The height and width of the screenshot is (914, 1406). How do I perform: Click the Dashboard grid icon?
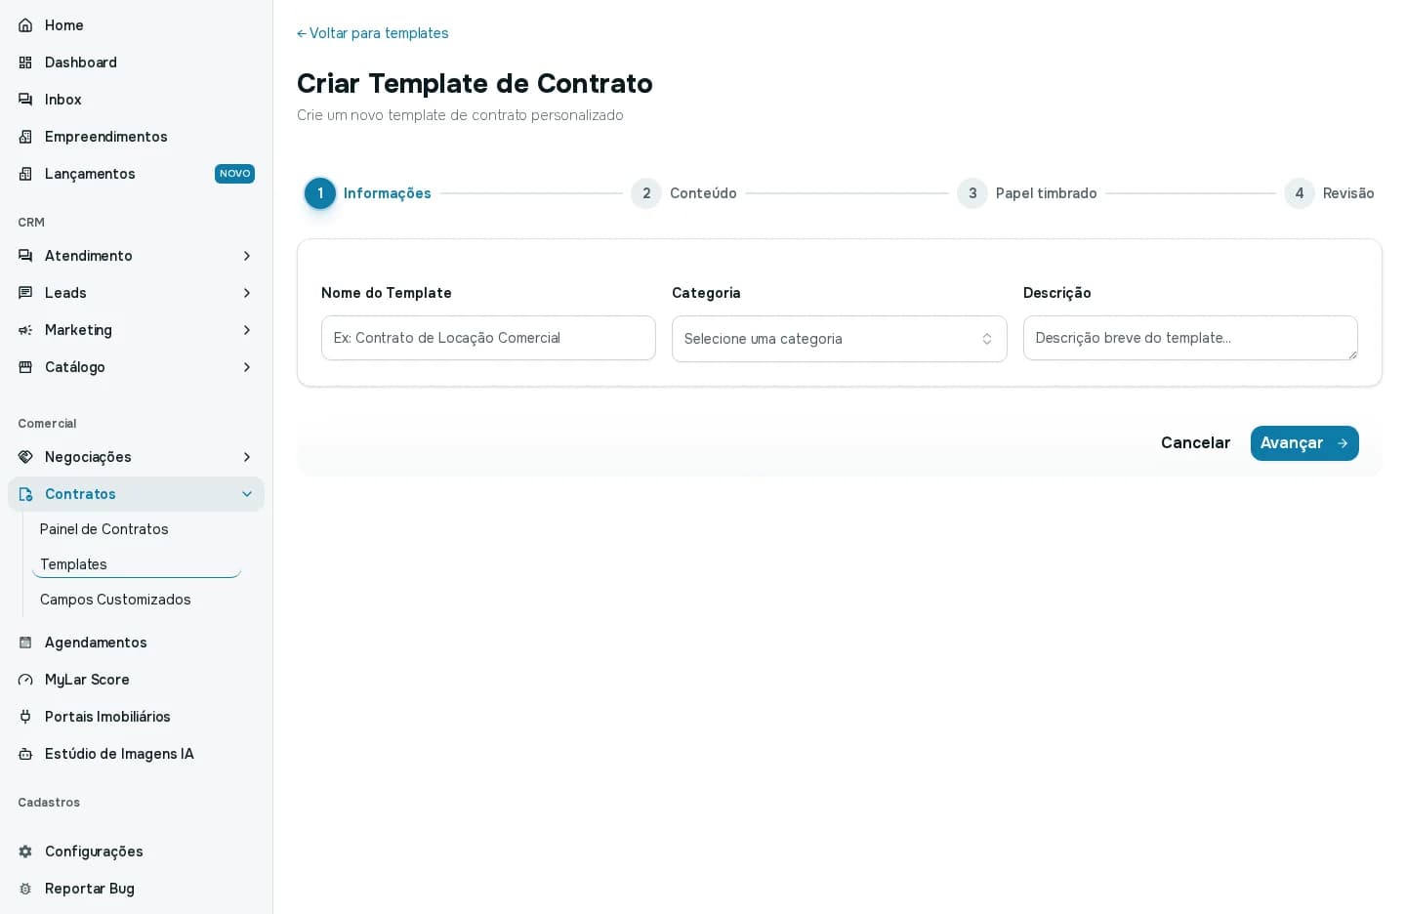25,62
